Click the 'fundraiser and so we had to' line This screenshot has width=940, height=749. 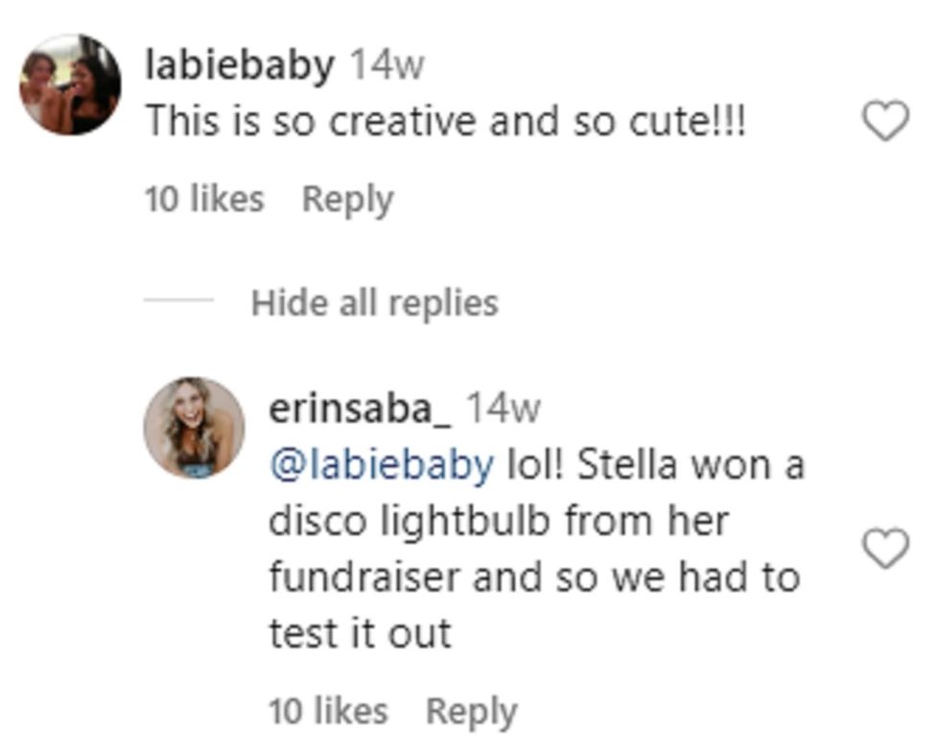pyautogui.click(x=533, y=577)
